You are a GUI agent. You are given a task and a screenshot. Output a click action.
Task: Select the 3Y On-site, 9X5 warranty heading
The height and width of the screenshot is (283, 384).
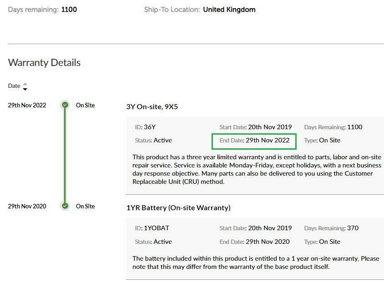(x=152, y=107)
